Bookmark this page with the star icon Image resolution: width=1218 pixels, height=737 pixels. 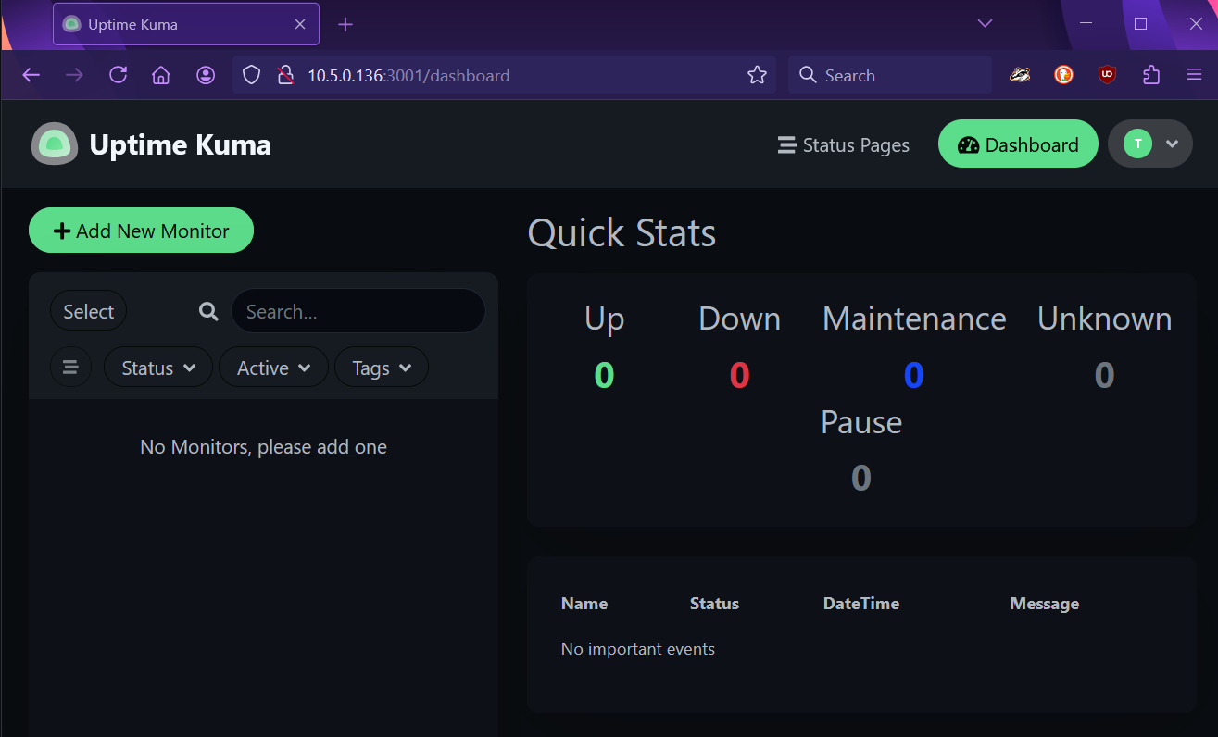pyautogui.click(x=757, y=76)
